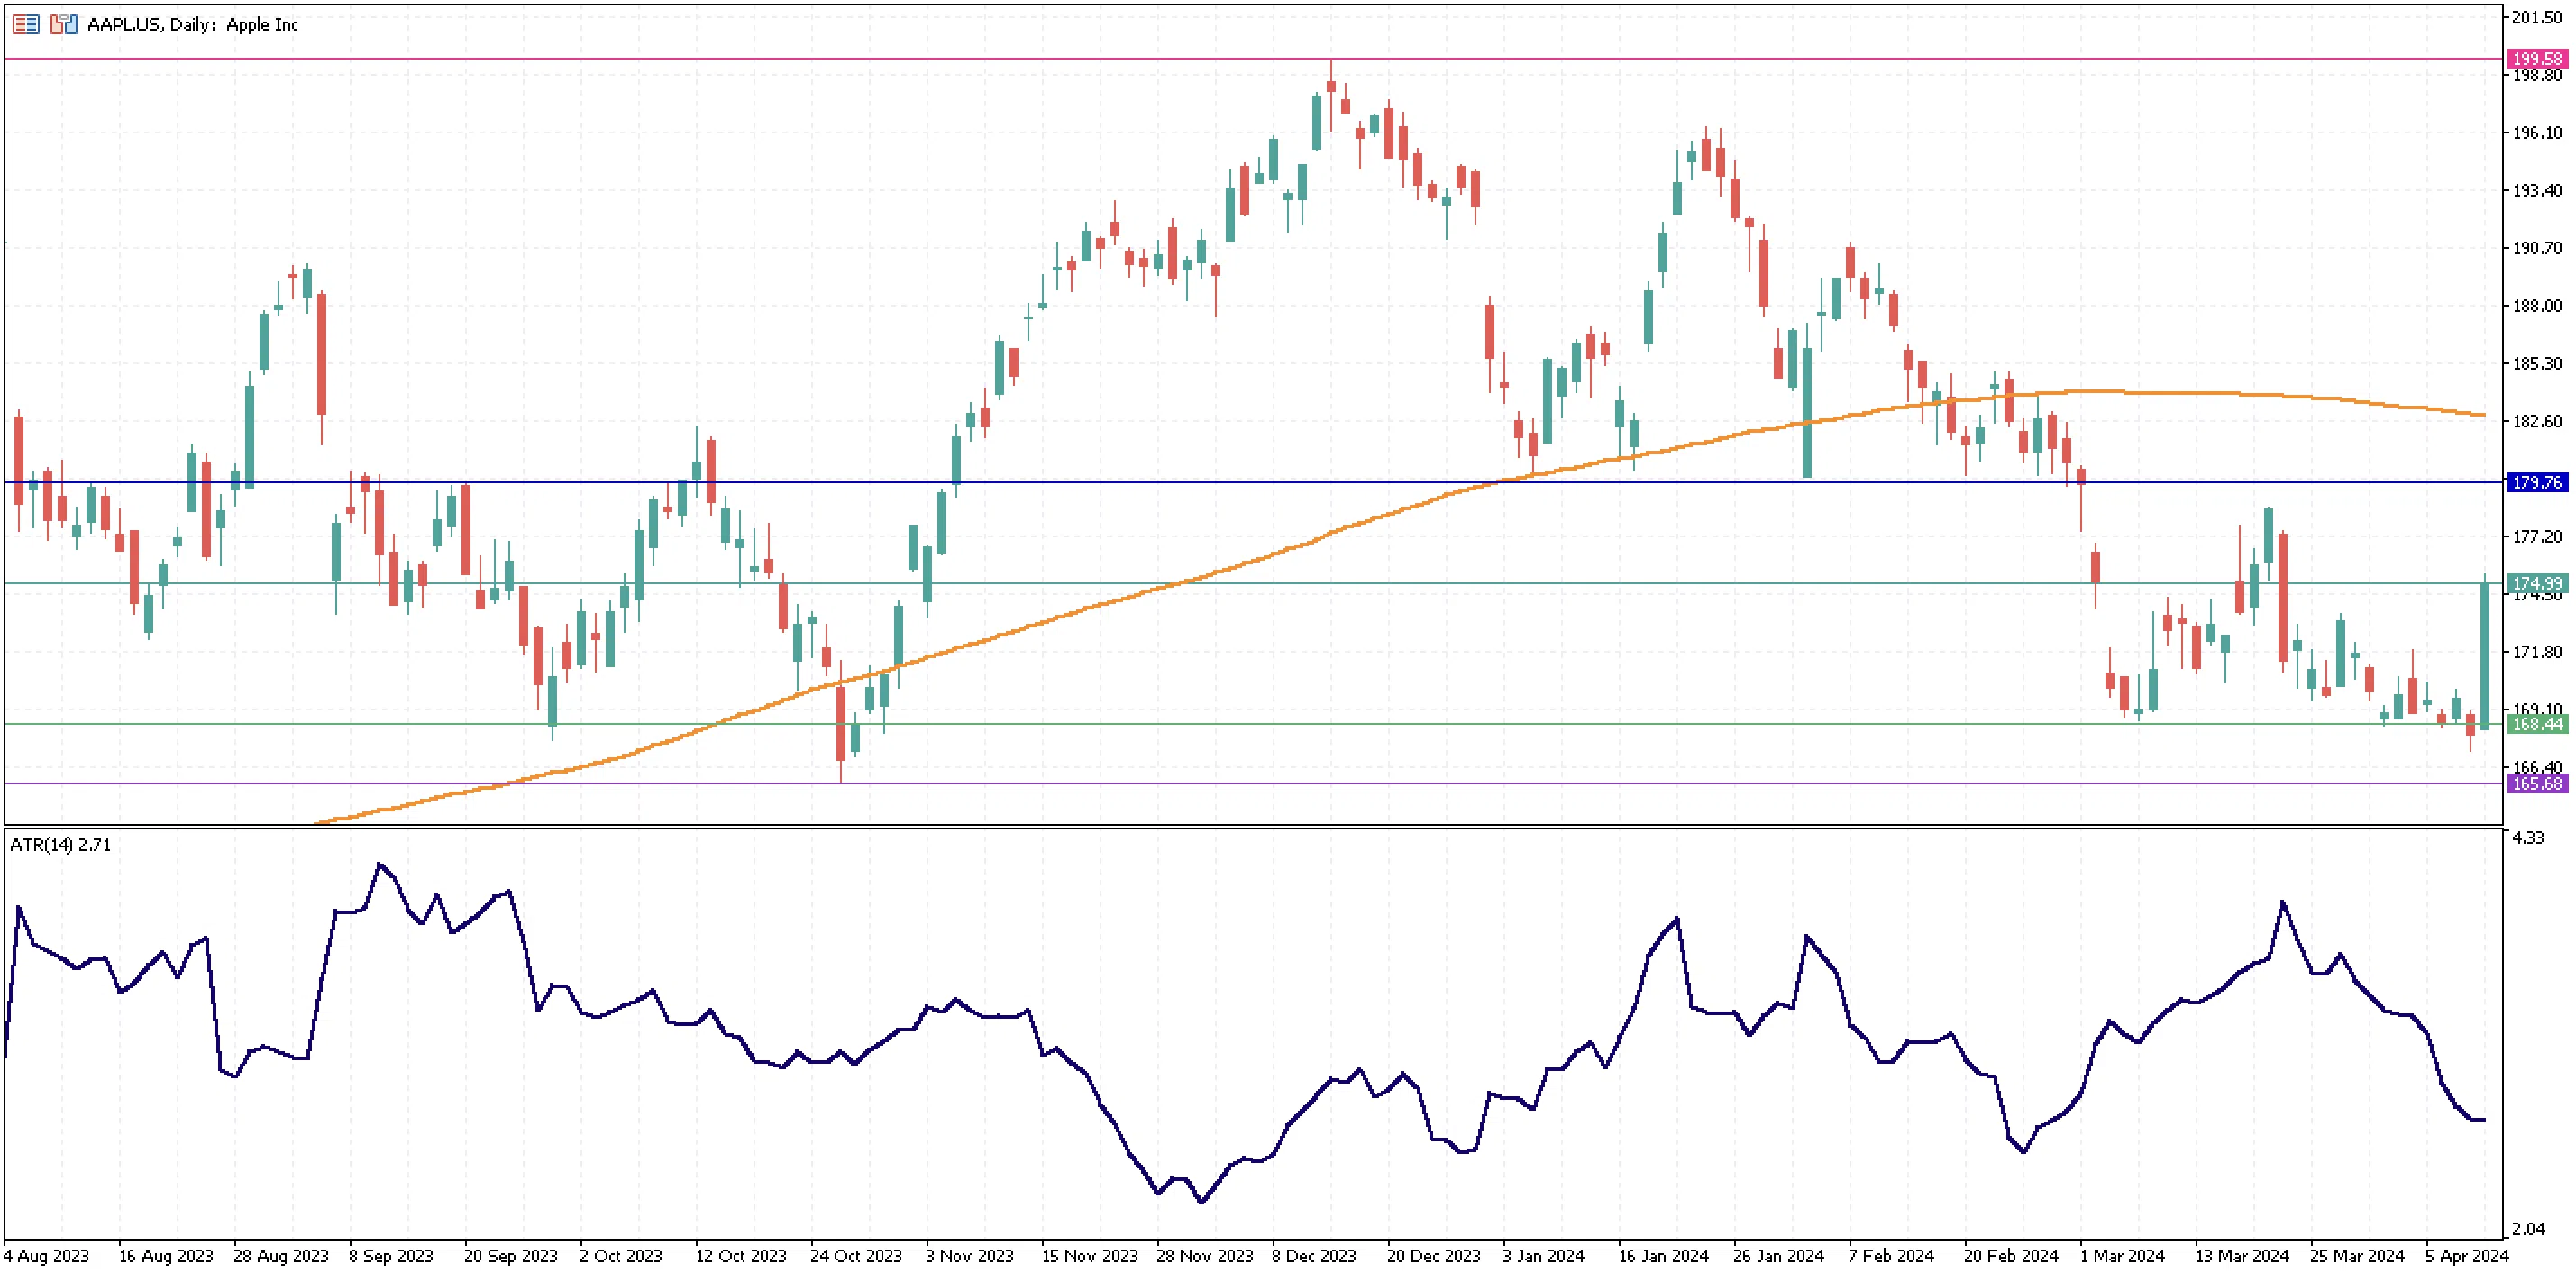The image size is (2576, 1273).
Task: Click the 3 Jan 2024 date label
Action: pos(1543,1255)
